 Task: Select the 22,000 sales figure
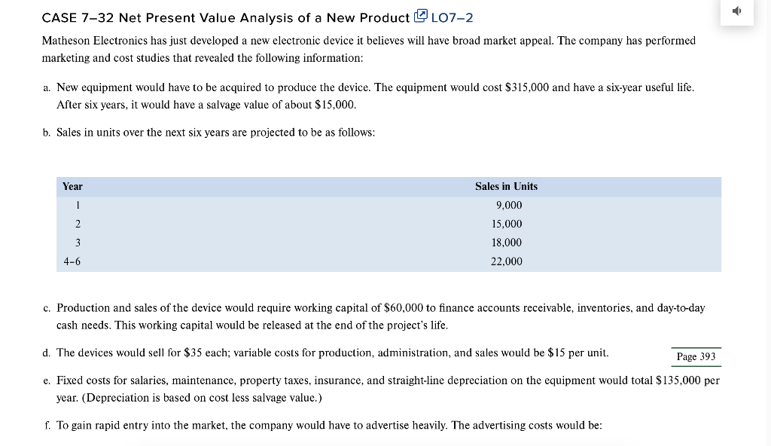coord(506,261)
